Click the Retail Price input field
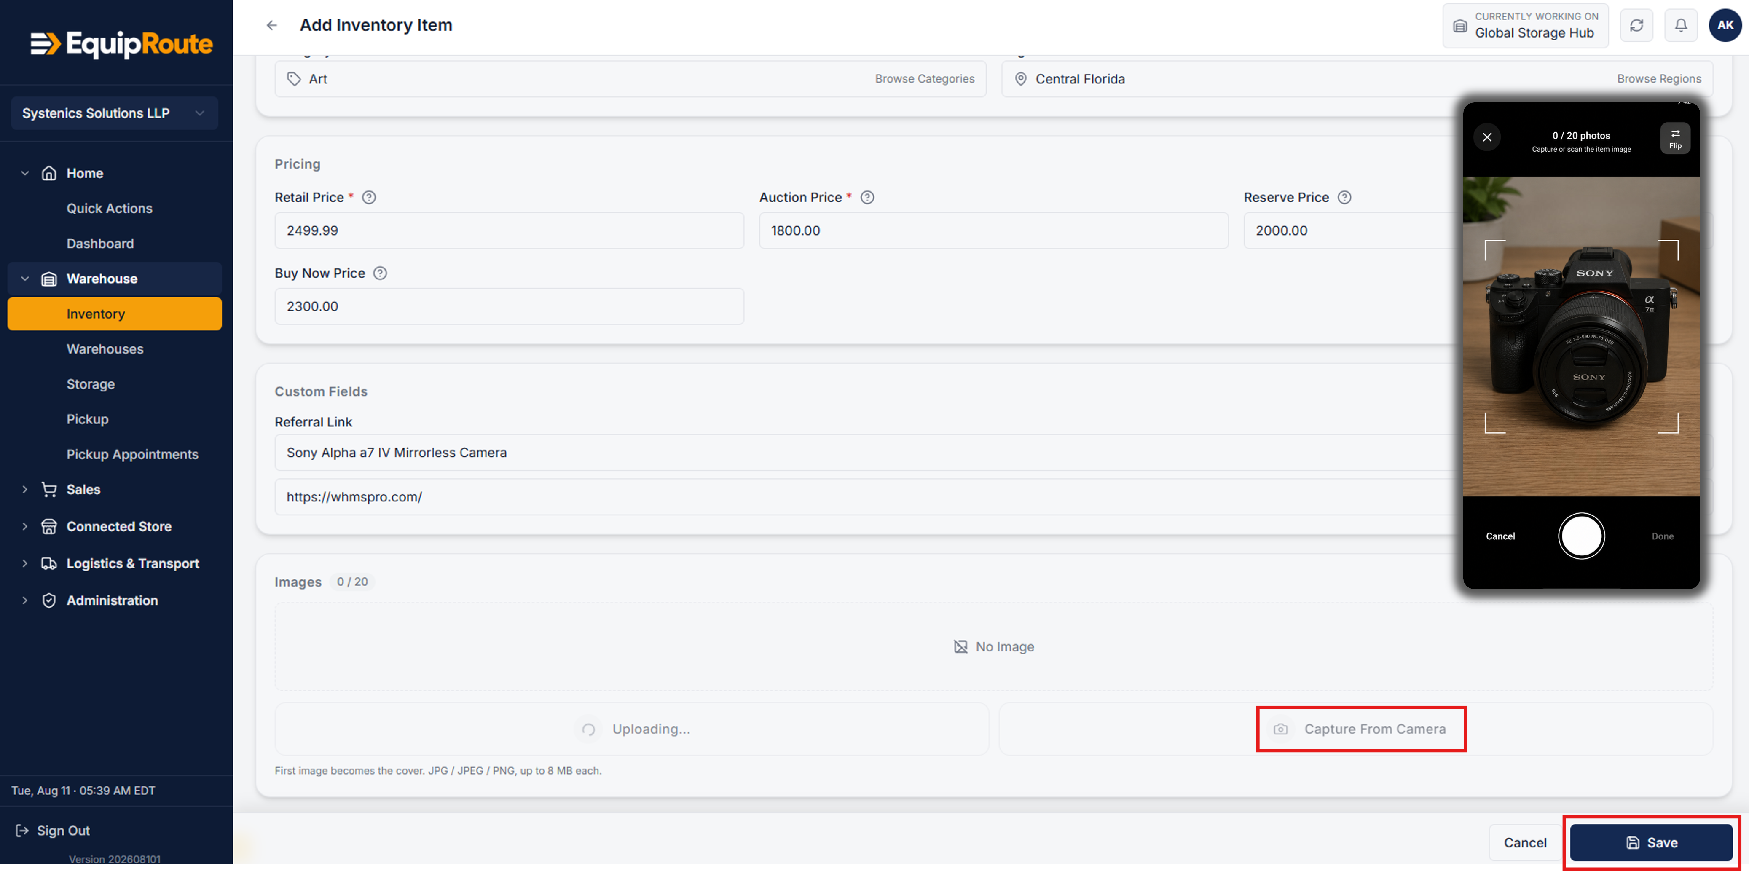 pos(509,231)
